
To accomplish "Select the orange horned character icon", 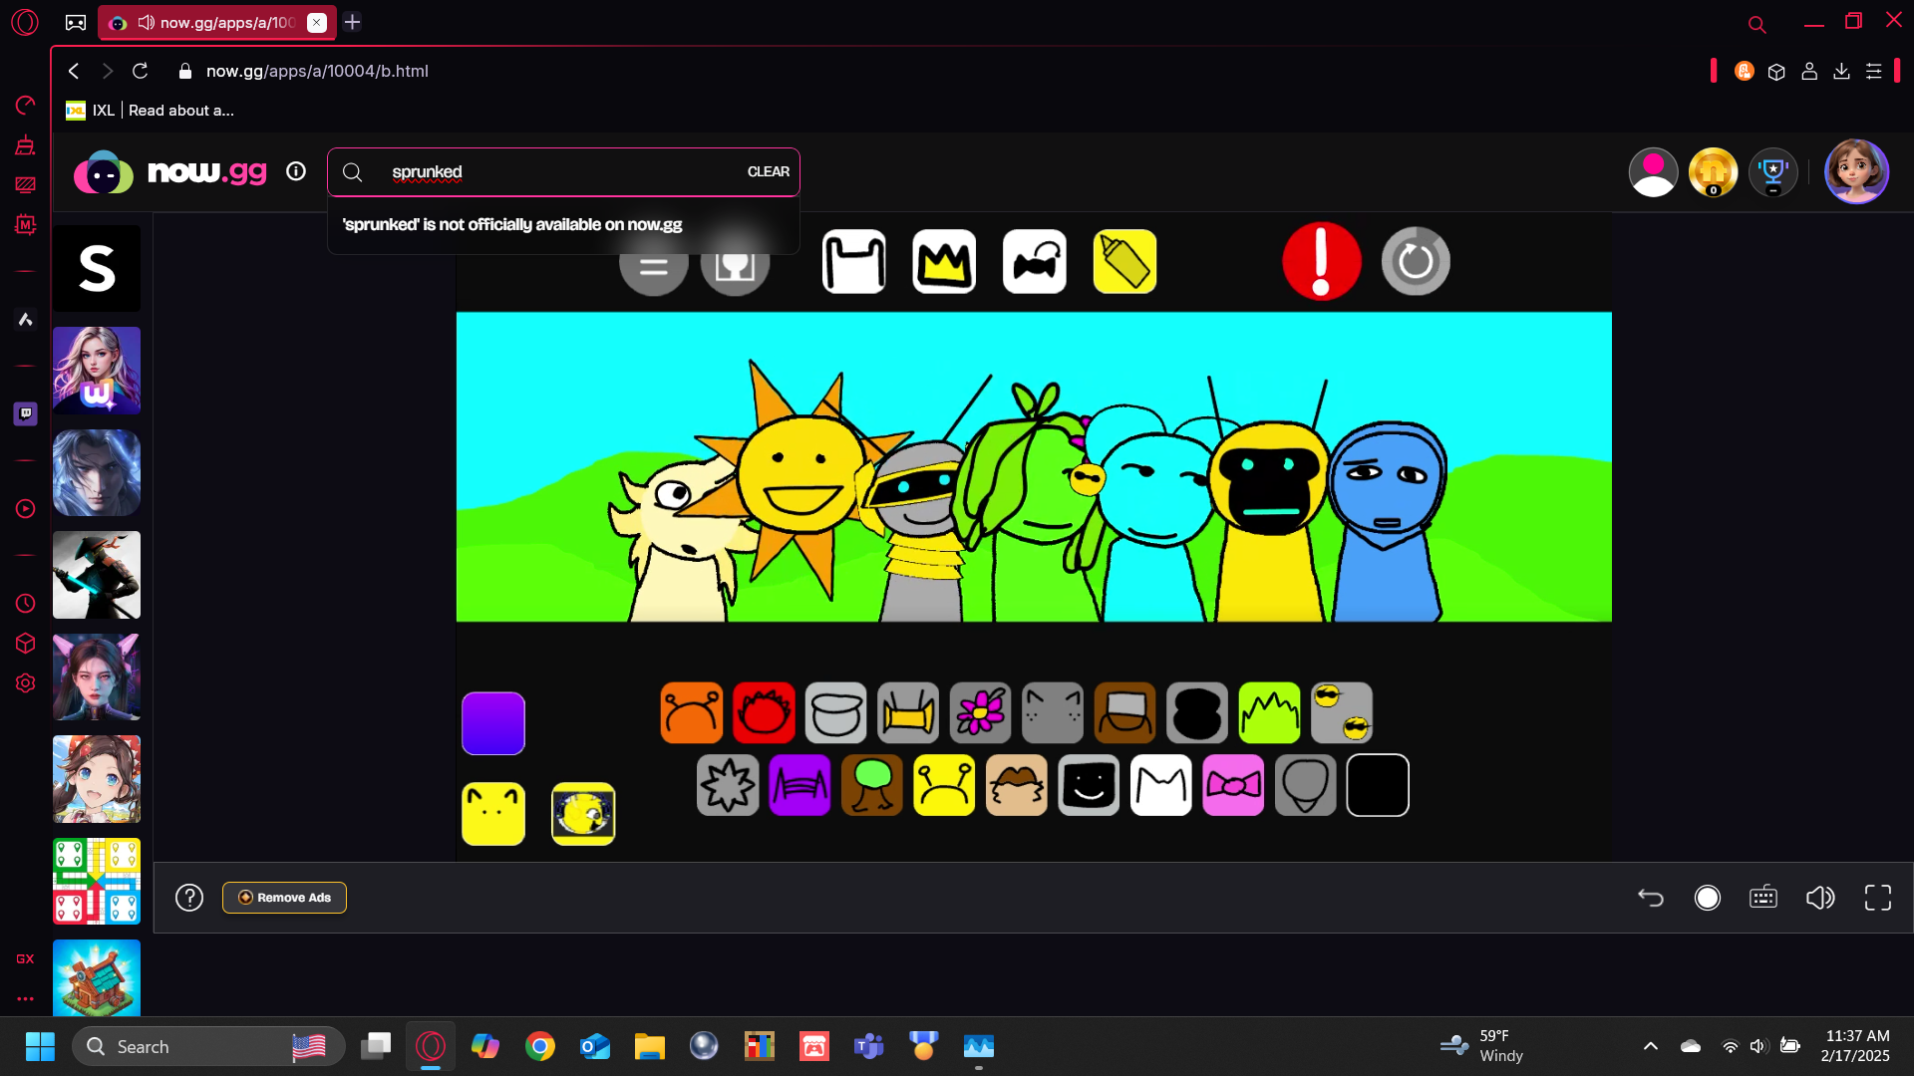I will point(691,712).
